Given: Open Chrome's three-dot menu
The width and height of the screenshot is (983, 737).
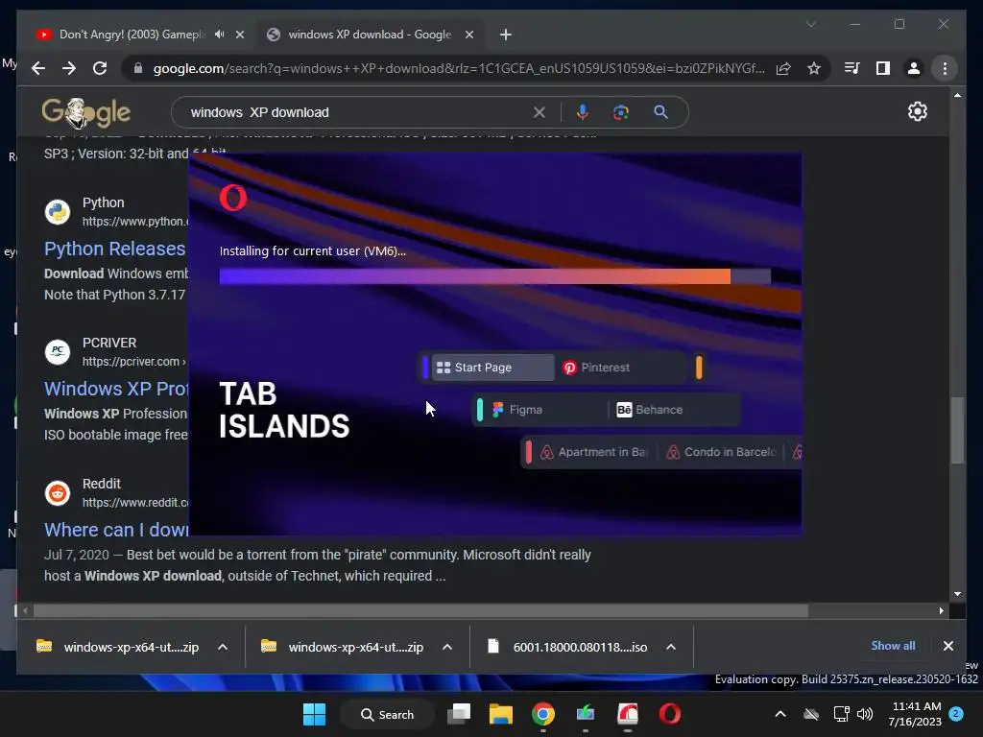Looking at the screenshot, I should (x=945, y=68).
